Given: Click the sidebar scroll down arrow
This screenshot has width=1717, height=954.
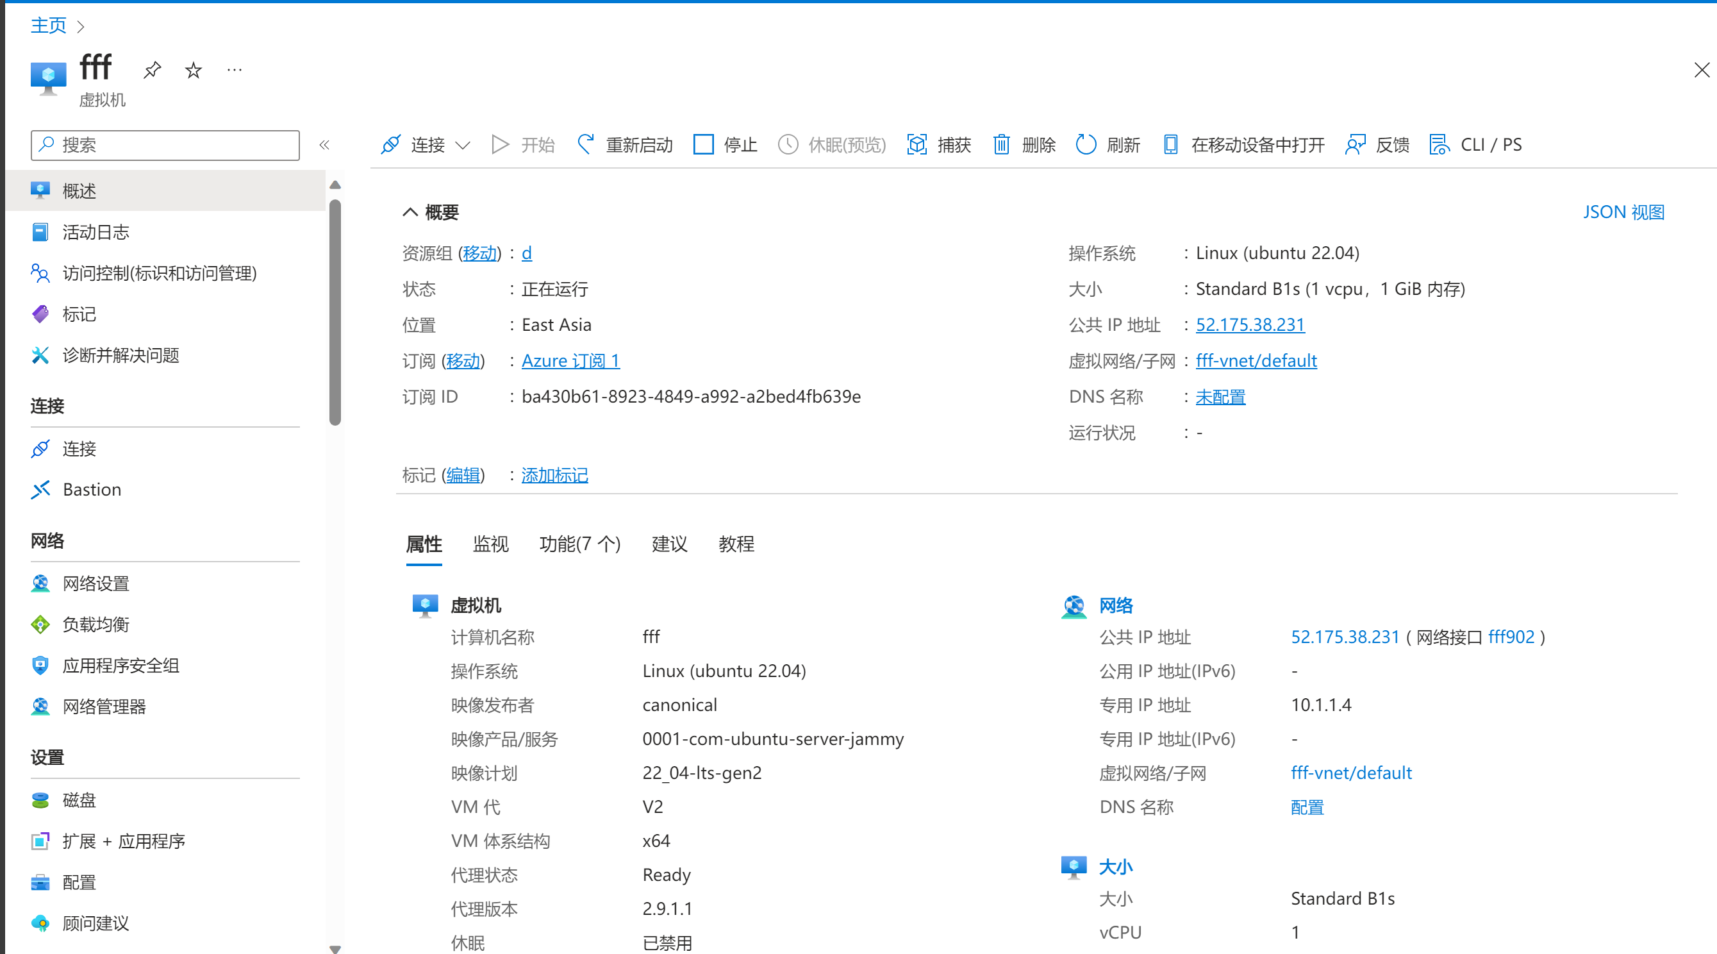Looking at the screenshot, I should [335, 949].
